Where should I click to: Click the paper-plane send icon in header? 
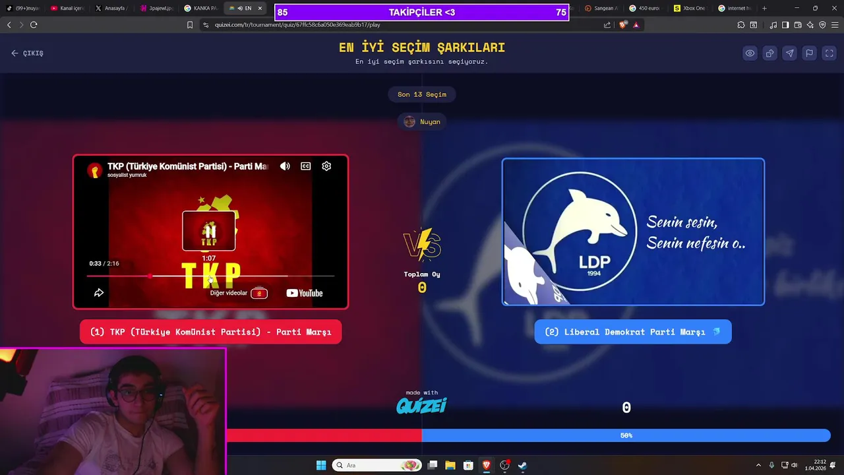coord(790,53)
